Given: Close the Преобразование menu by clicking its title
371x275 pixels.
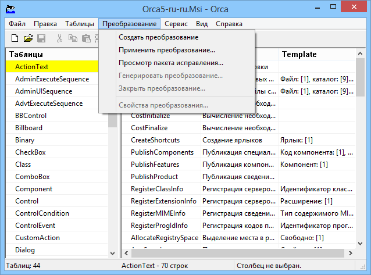Looking at the screenshot, I should [x=130, y=24].
